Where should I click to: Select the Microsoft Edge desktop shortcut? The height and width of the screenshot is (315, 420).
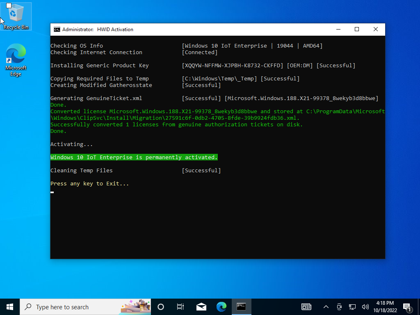coord(16,60)
